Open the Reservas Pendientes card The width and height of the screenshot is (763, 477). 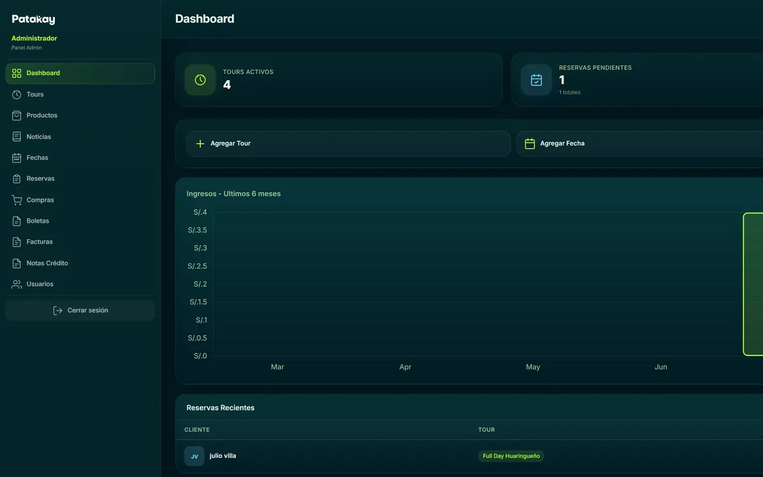point(637,79)
